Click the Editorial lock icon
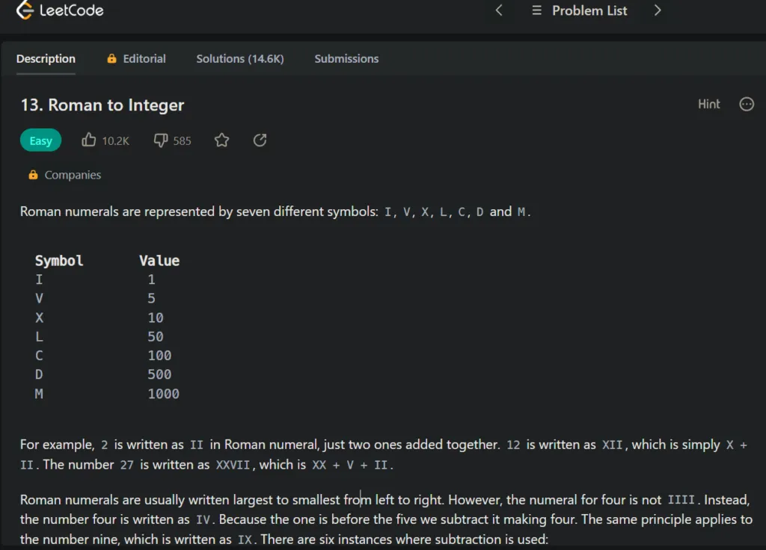Viewport: 766px width, 550px height. tap(111, 58)
